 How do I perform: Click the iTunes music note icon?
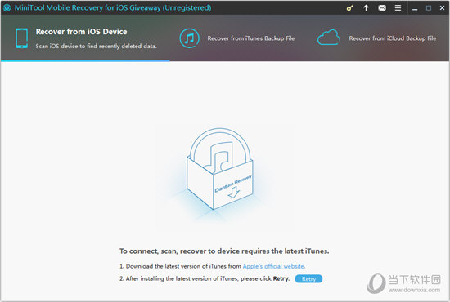(x=190, y=38)
